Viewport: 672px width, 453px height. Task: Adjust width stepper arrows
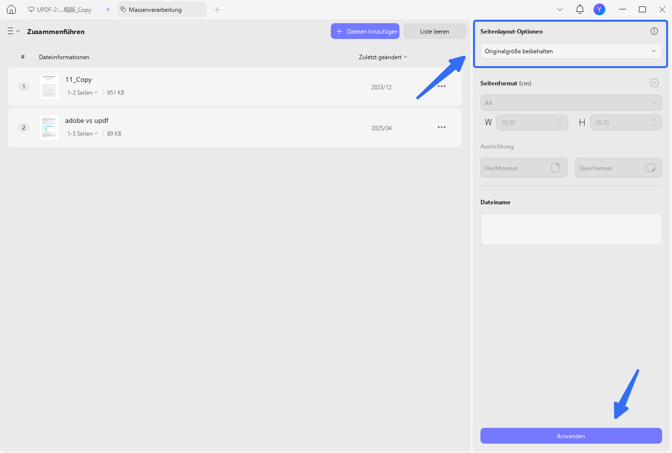coord(560,122)
